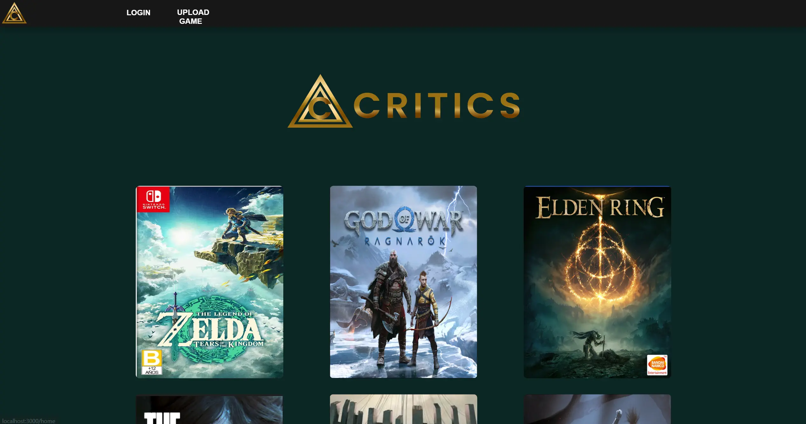
Task: Open the Zelda Tears of the Kingdom cover
Action: pos(210,282)
